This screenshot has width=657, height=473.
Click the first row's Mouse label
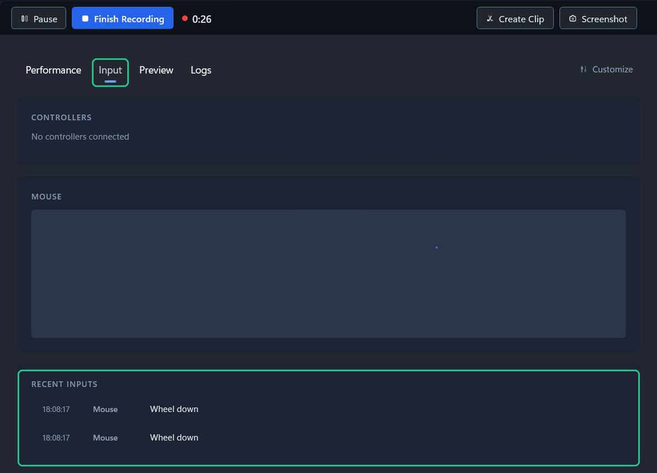pyautogui.click(x=105, y=410)
